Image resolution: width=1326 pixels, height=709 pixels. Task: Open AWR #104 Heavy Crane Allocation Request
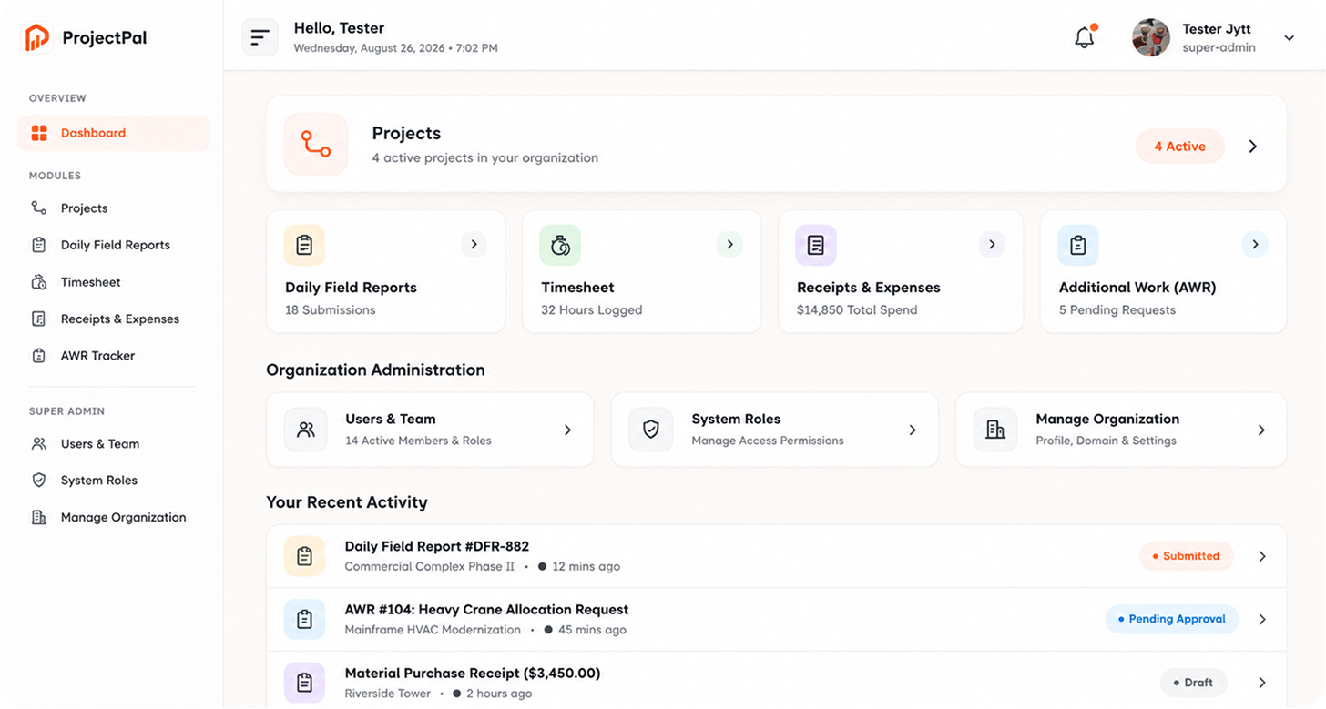776,619
